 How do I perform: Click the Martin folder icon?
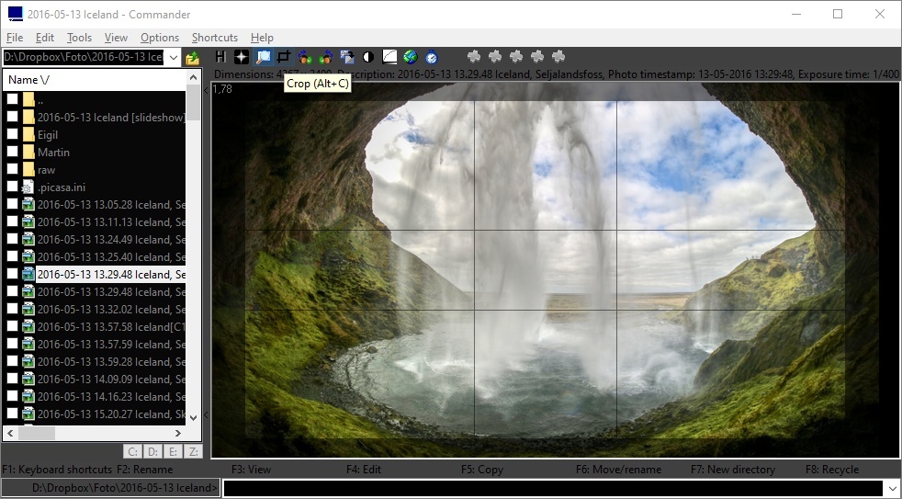28,152
